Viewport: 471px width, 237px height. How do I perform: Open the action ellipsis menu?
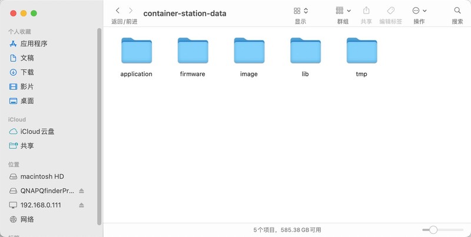[x=419, y=11]
